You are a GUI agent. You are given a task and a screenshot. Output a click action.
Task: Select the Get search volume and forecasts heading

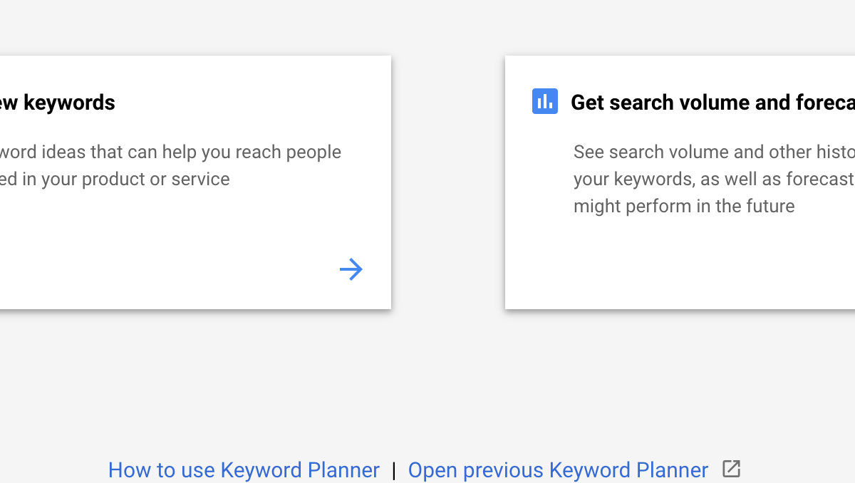(712, 103)
